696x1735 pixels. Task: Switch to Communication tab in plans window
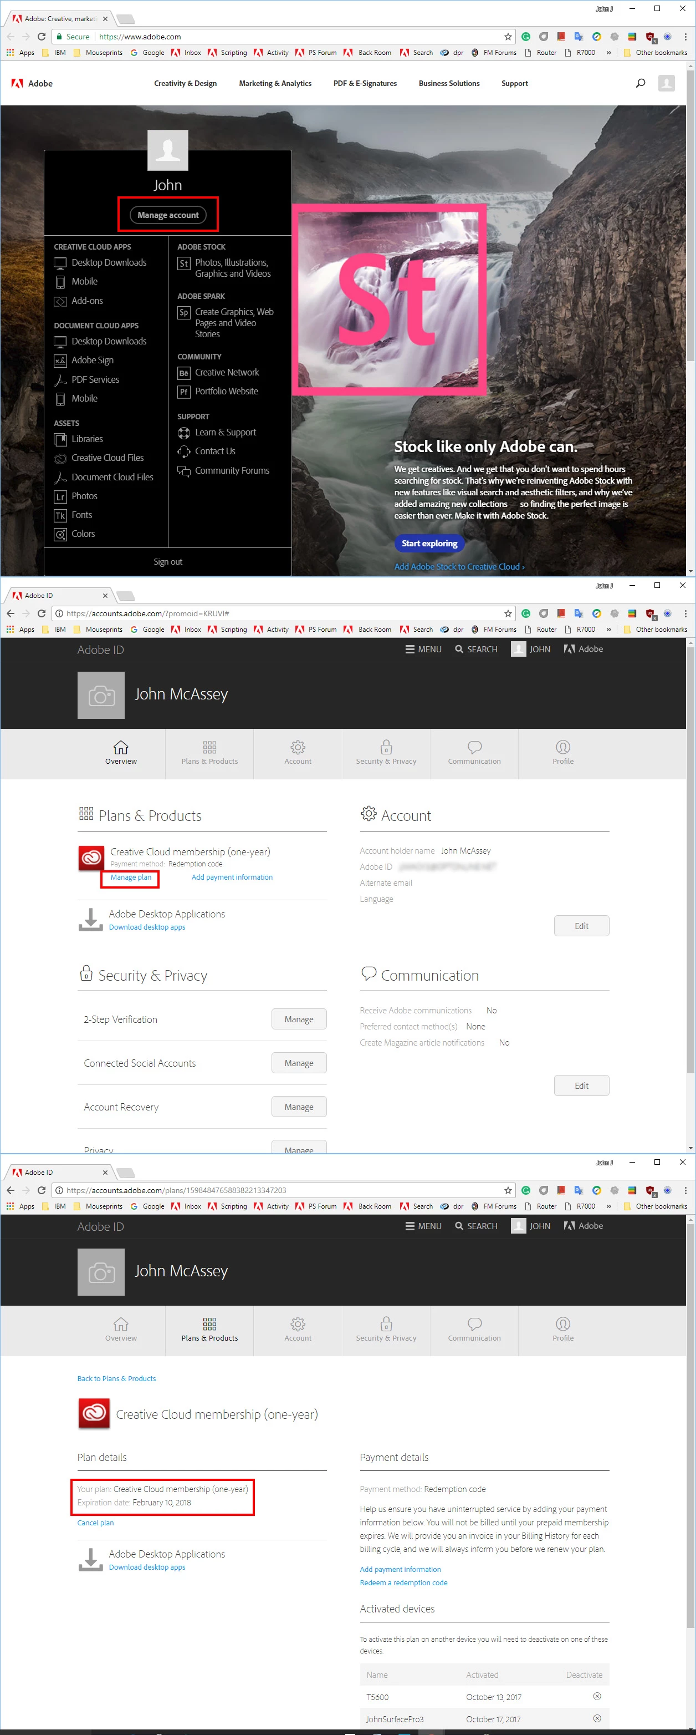(x=474, y=1330)
